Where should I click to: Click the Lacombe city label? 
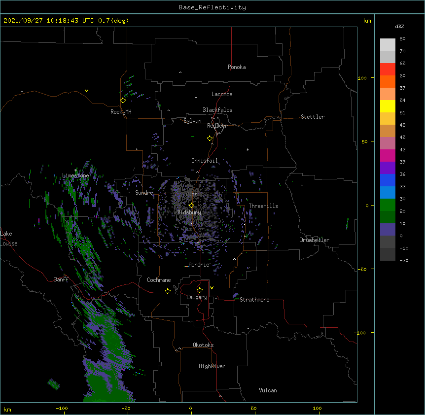tap(222, 94)
